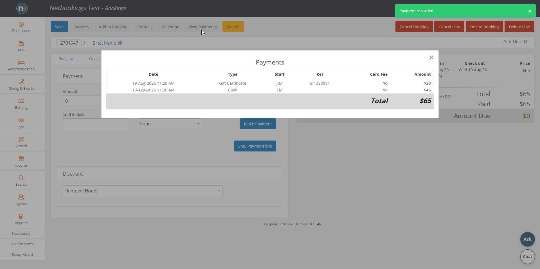
Task: Start a New session from sidebar
Action: point(22,234)
